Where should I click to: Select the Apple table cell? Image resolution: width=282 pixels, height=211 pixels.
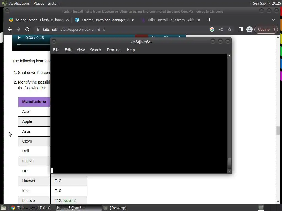(x=34, y=121)
